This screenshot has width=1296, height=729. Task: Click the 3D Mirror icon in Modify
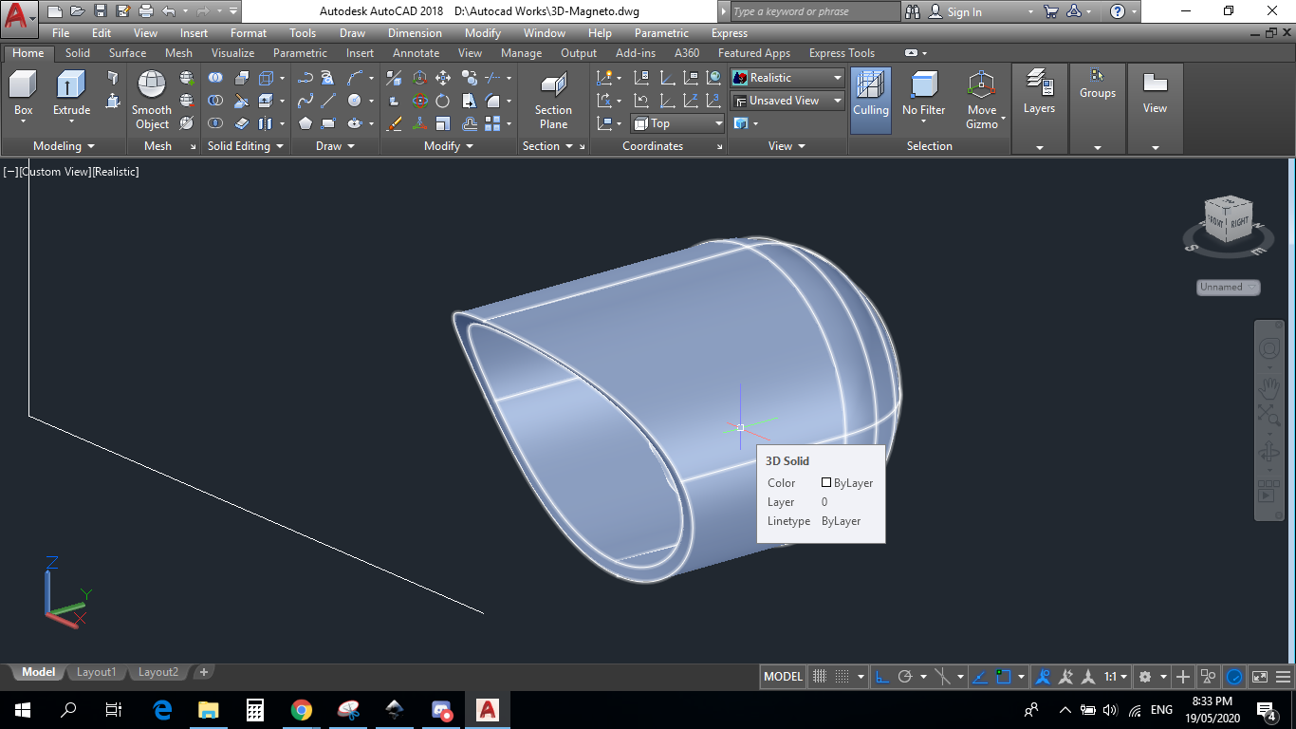click(x=395, y=78)
